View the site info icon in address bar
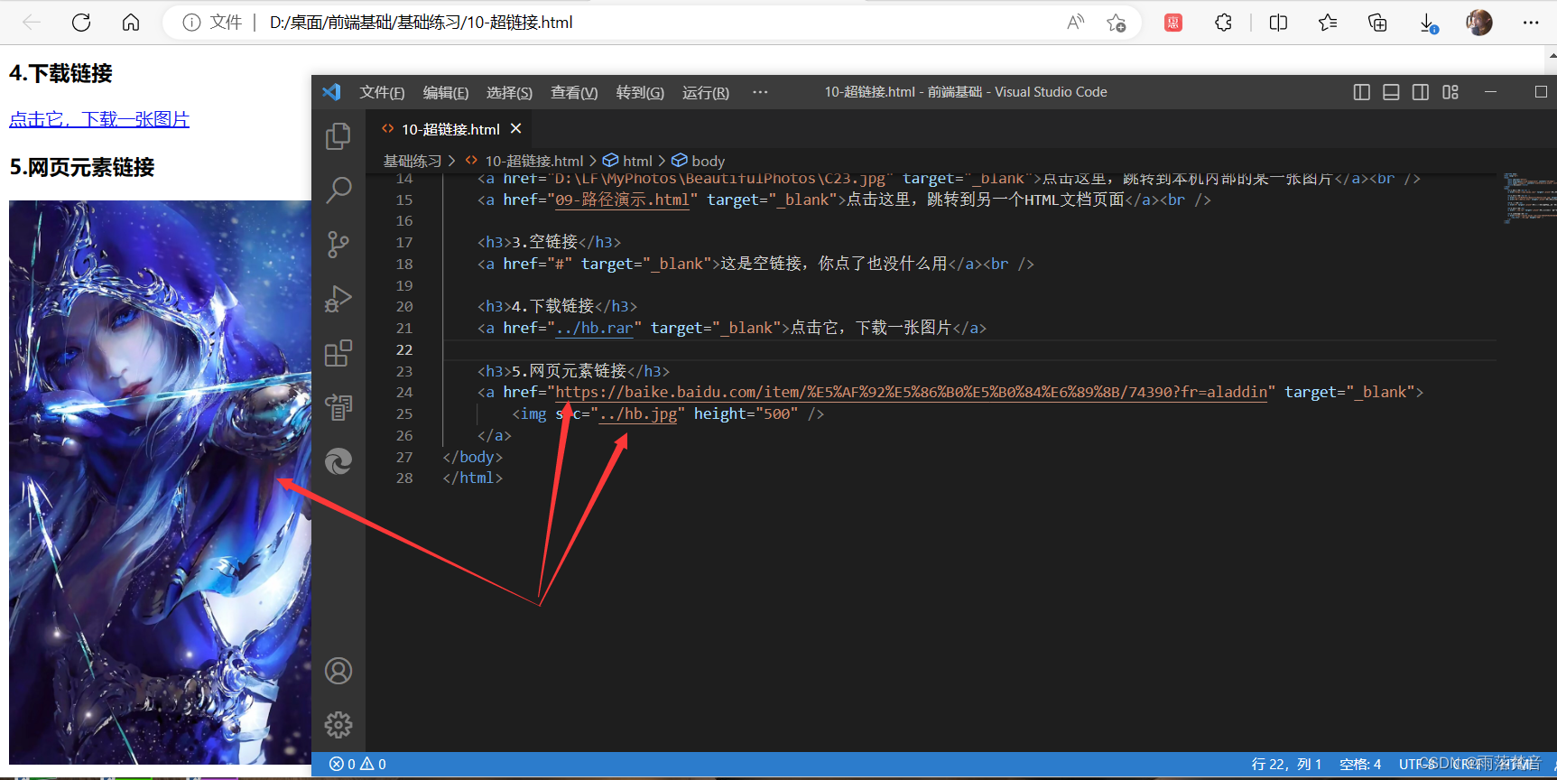This screenshot has width=1557, height=780. coord(191,23)
